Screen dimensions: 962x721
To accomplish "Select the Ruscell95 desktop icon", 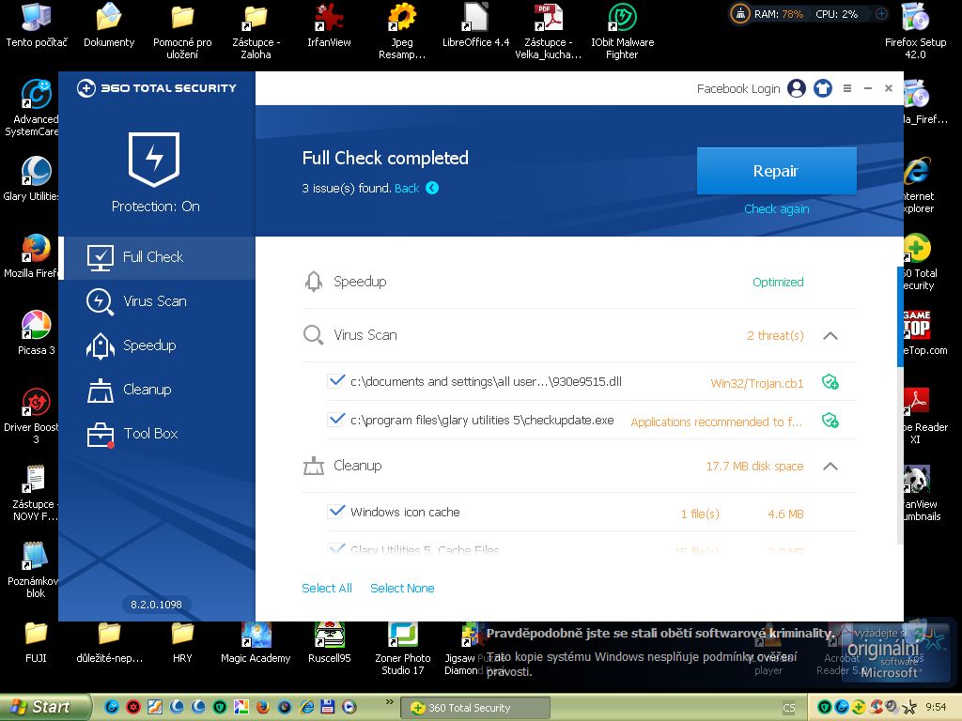I will (330, 644).
